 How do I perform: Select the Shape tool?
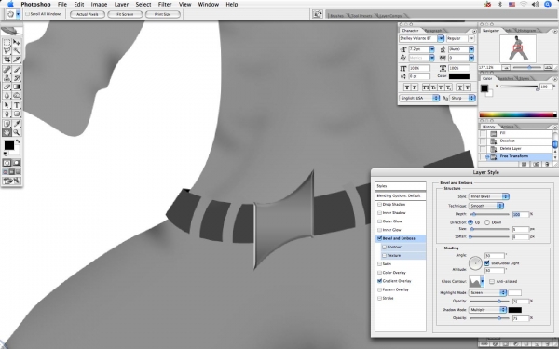click(x=17, y=114)
